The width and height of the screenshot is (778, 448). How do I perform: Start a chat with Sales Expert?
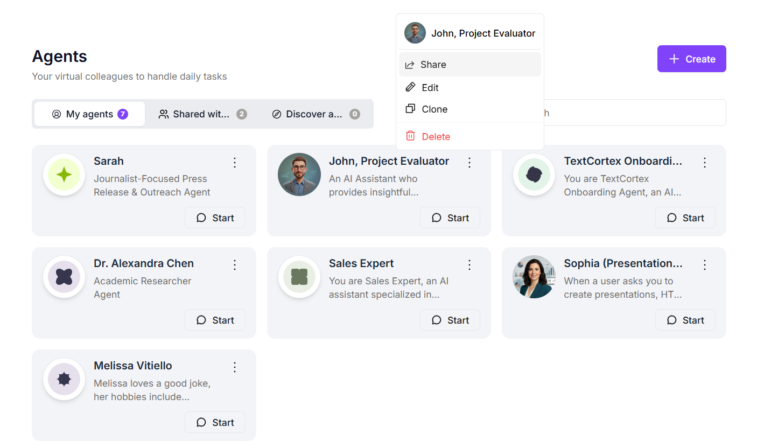pos(450,320)
